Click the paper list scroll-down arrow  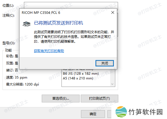pos(112,84)
